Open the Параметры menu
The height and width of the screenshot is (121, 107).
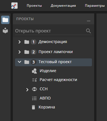point(95,6)
